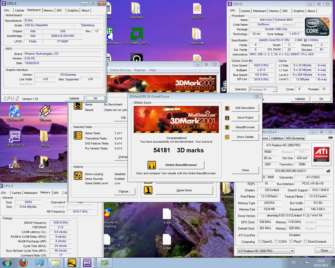Viewport: 335px width, 268px height.
Task: Open the Validation tab in GPU-Z
Action: 277,138
